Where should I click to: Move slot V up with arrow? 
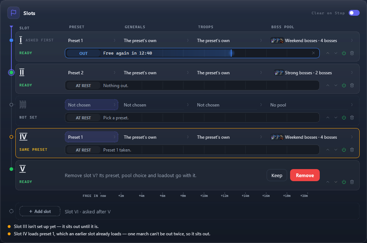tap(328, 182)
